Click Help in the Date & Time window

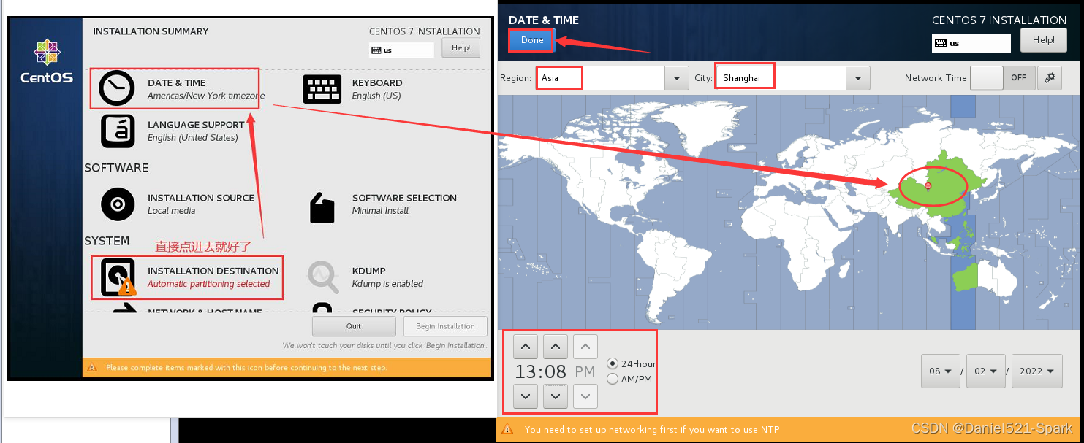[x=1044, y=40]
